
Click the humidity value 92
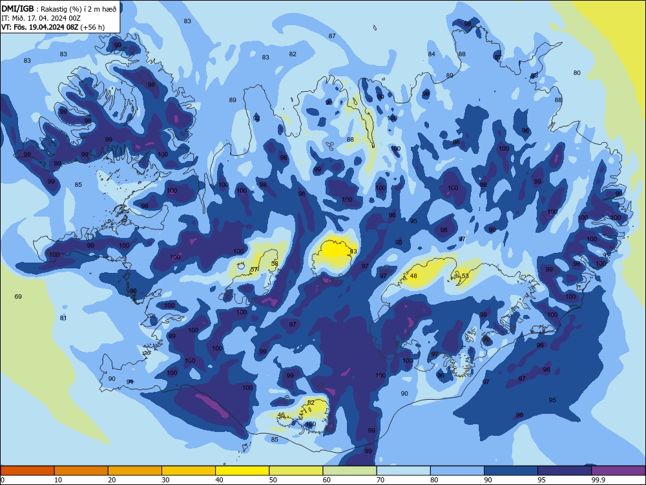tap(256, 118)
